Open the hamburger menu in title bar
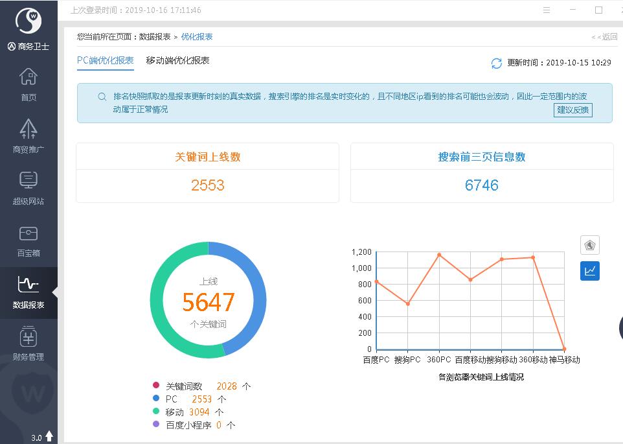This screenshot has width=623, height=444. coord(547,10)
